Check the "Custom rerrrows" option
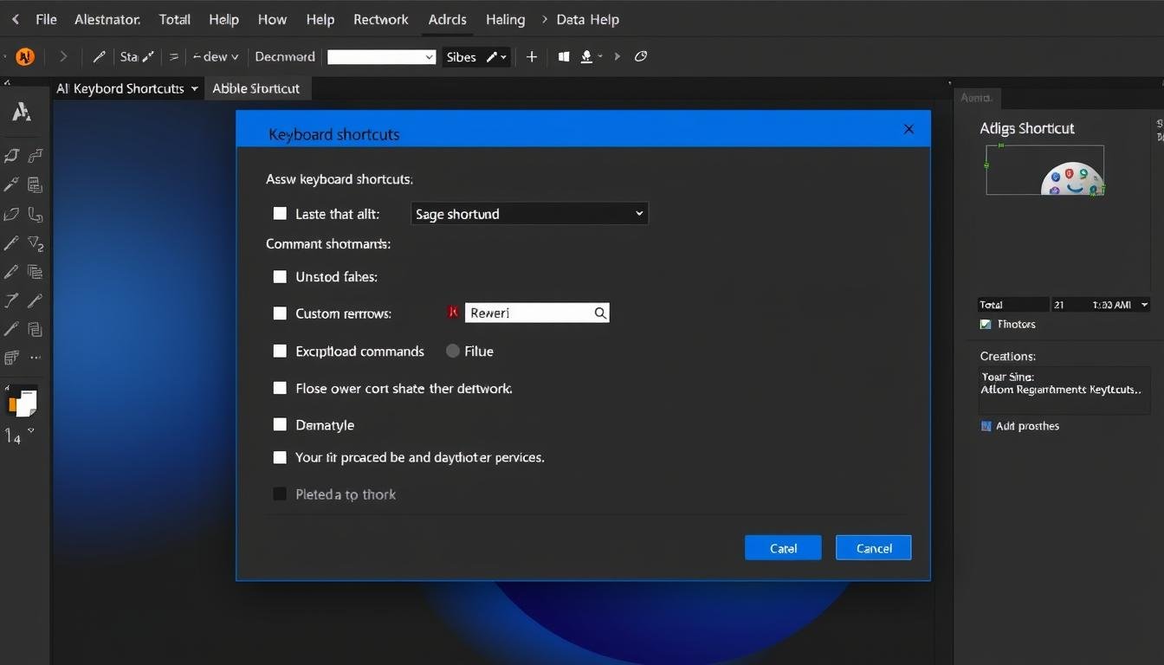 tap(280, 313)
